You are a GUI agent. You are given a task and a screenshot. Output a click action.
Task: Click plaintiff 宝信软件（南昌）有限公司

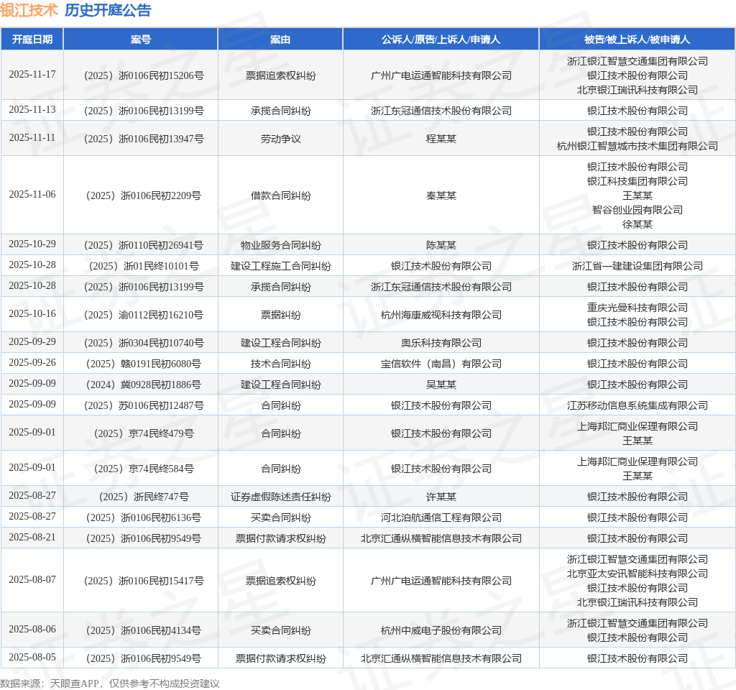pos(441,364)
